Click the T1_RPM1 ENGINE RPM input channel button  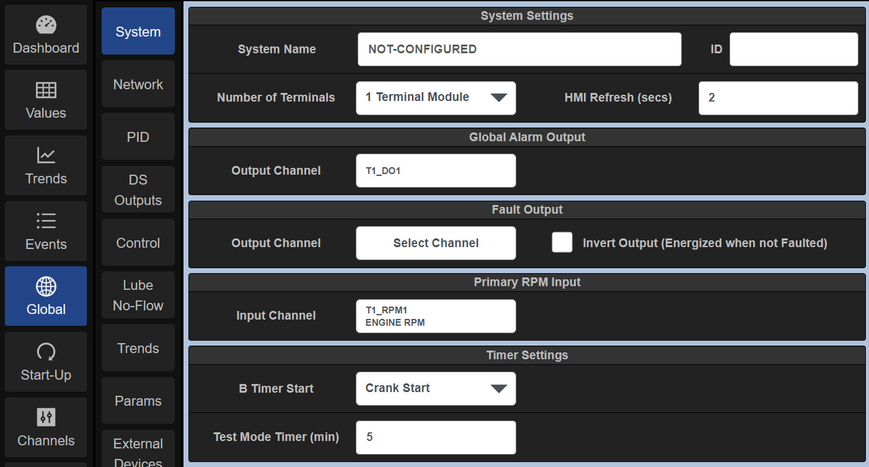click(x=436, y=316)
